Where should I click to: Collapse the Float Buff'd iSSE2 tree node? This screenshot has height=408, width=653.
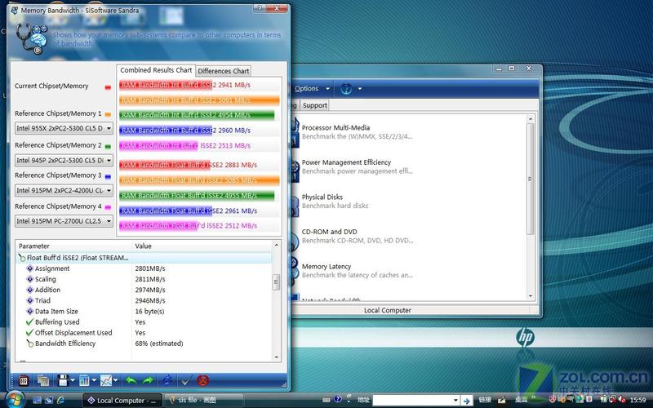pyautogui.click(x=22, y=258)
